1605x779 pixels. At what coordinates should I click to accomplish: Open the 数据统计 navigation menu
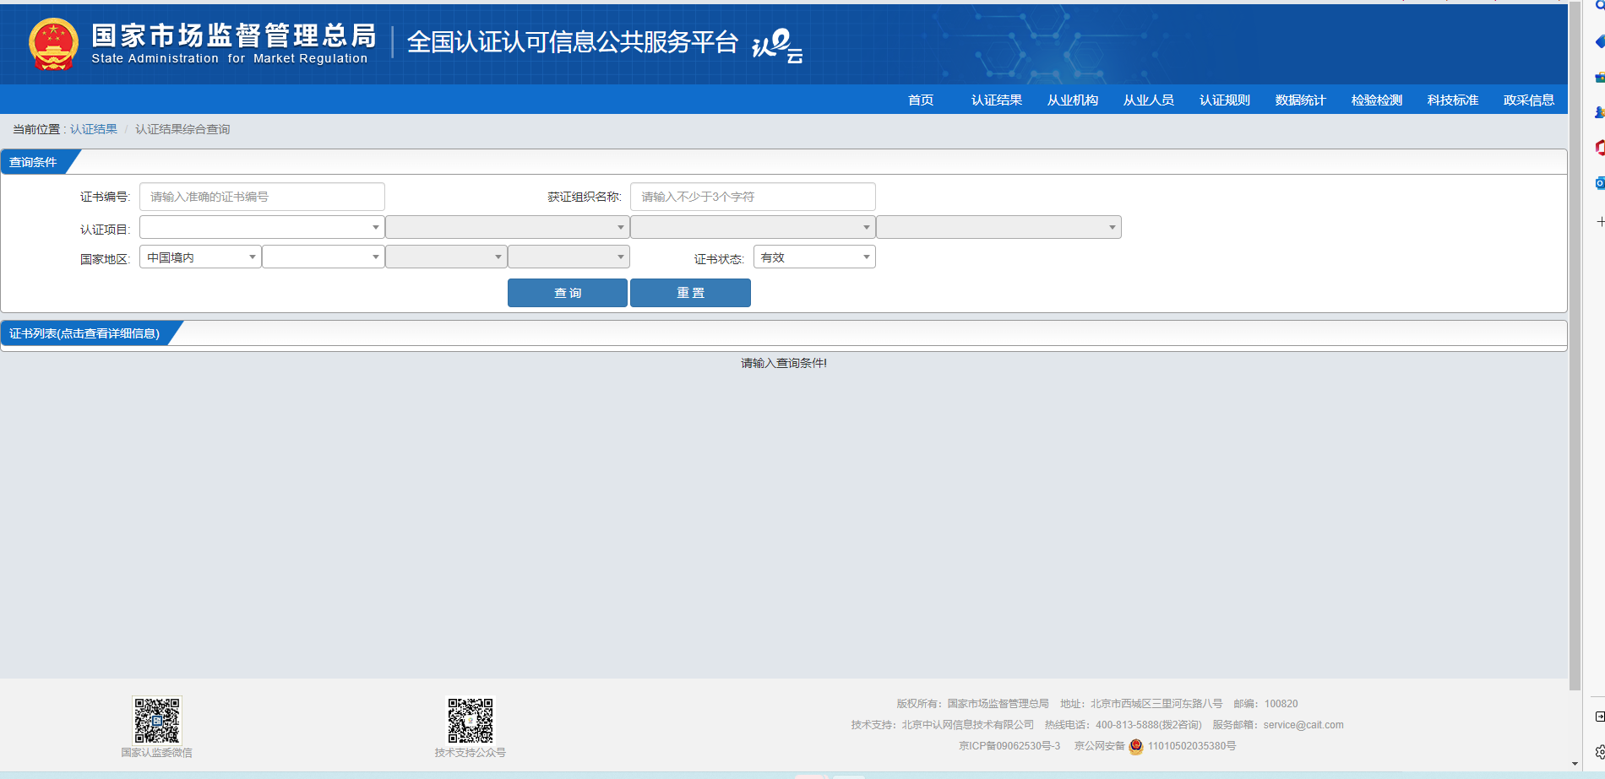pos(1300,100)
